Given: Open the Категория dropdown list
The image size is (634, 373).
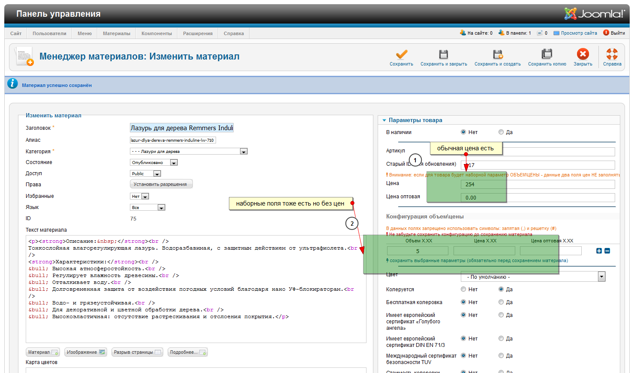Looking at the screenshot, I should pos(243,152).
